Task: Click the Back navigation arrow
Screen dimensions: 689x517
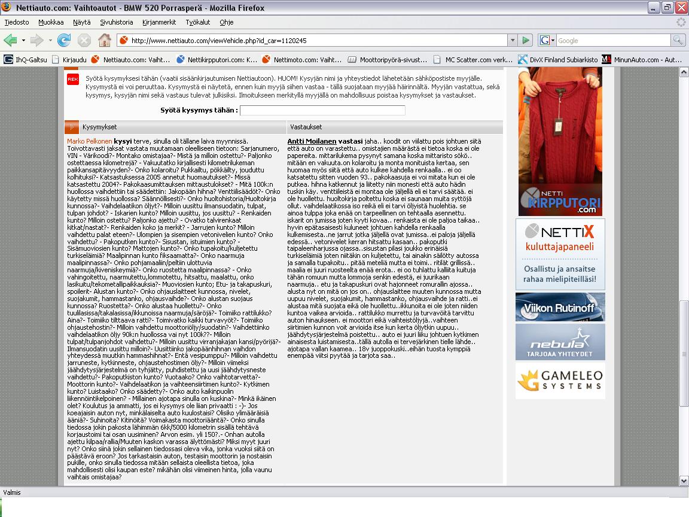Action: (10, 40)
